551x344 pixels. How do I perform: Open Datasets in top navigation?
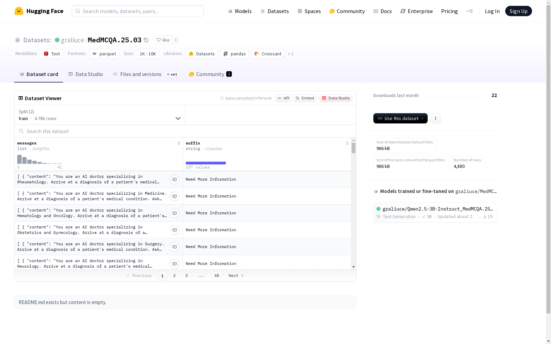(x=274, y=11)
